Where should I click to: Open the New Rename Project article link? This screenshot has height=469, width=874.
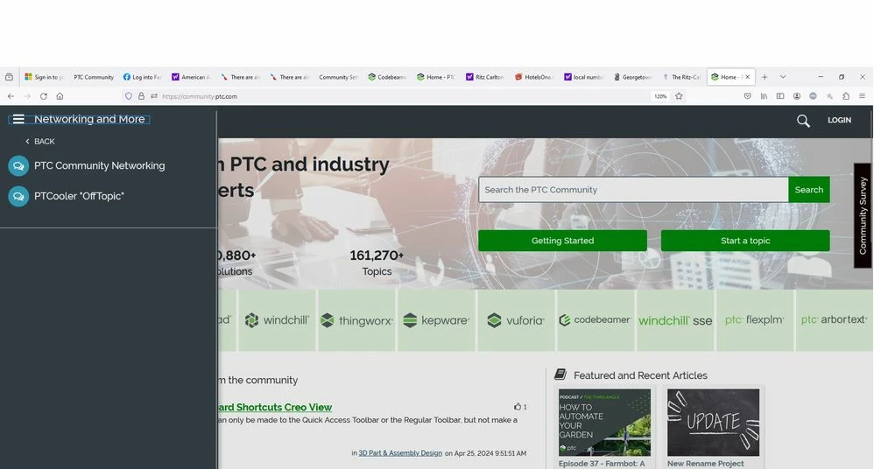coord(705,464)
